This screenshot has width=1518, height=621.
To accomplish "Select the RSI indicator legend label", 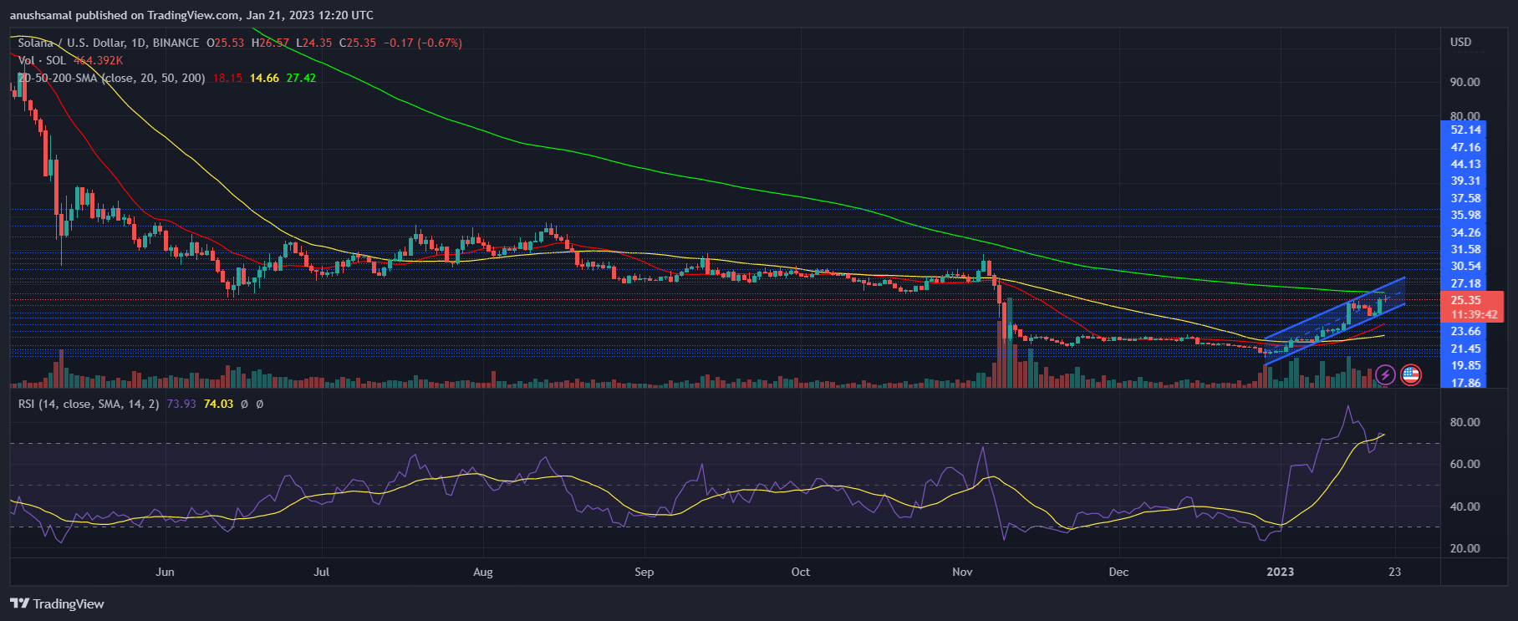I will [88, 404].
